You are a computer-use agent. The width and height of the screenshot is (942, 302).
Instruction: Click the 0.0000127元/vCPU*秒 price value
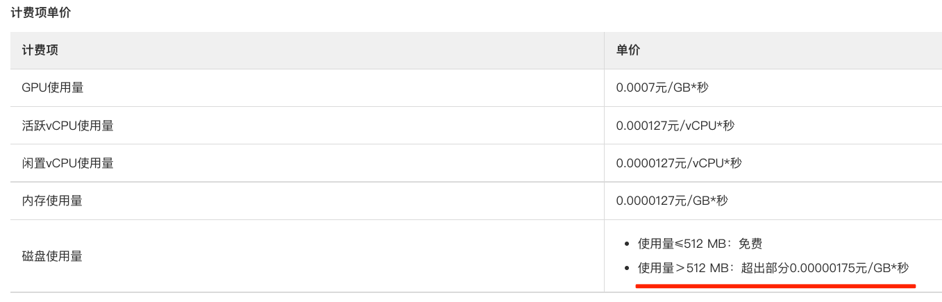point(679,163)
